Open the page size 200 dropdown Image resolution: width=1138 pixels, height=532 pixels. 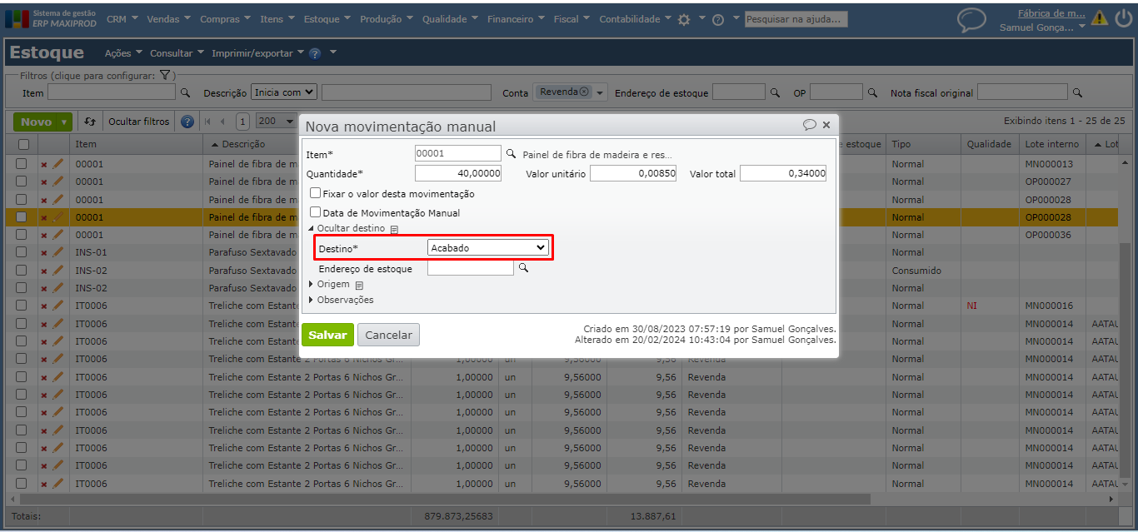(276, 122)
